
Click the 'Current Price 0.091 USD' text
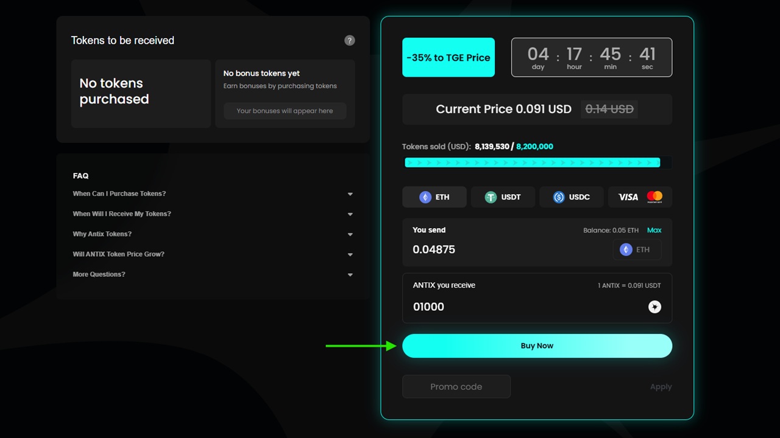pos(503,109)
